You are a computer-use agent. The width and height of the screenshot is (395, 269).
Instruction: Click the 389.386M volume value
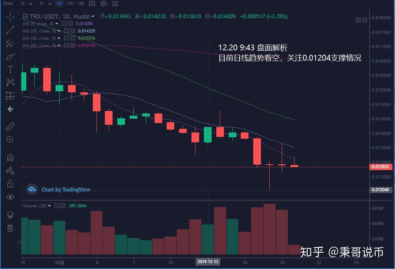[77, 206]
